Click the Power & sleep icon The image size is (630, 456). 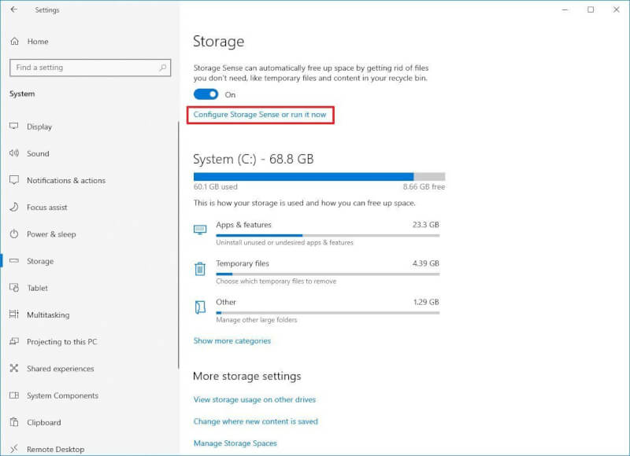tap(14, 234)
